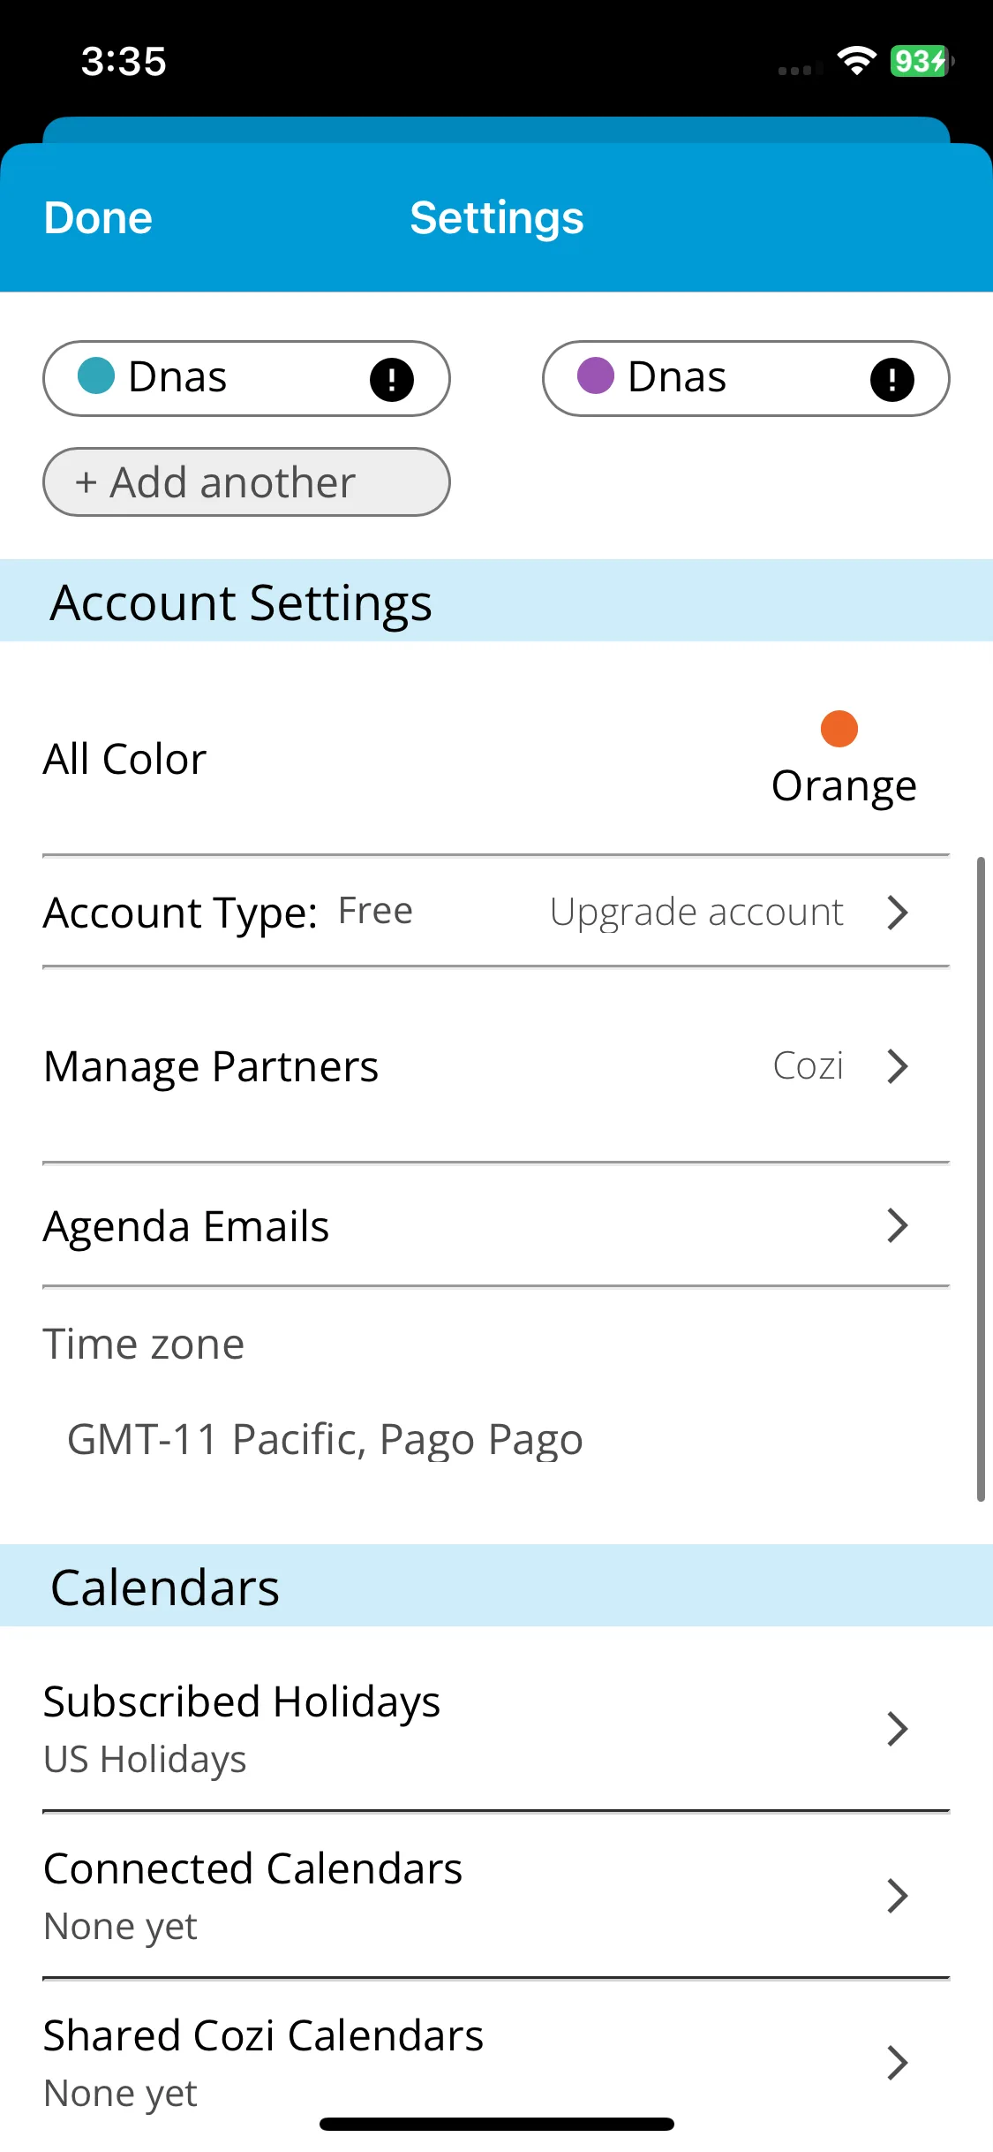Tap the alert icon on purple Dnas chip
Screen dimensions: 993x2152
(892, 380)
